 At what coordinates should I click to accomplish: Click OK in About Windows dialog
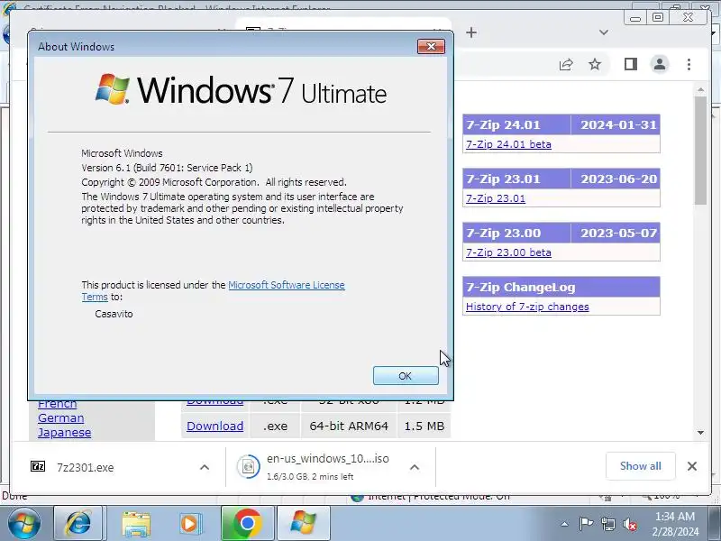tap(406, 376)
